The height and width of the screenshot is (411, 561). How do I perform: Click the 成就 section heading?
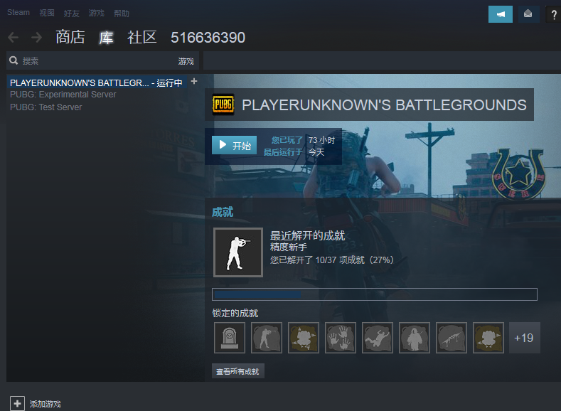222,212
